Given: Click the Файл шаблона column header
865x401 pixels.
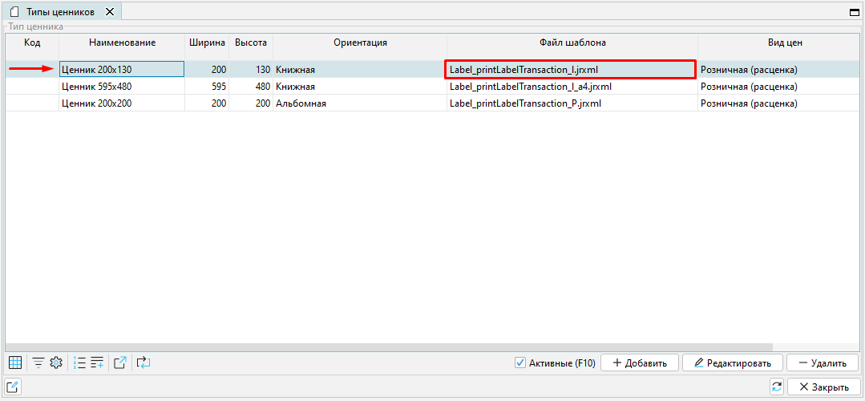Looking at the screenshot, I should 572,43.
